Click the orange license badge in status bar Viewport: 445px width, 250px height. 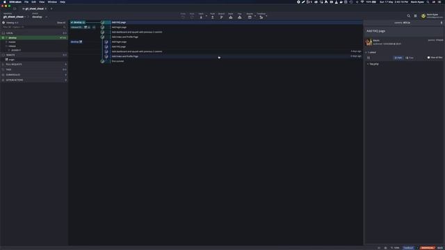point(428,248)
